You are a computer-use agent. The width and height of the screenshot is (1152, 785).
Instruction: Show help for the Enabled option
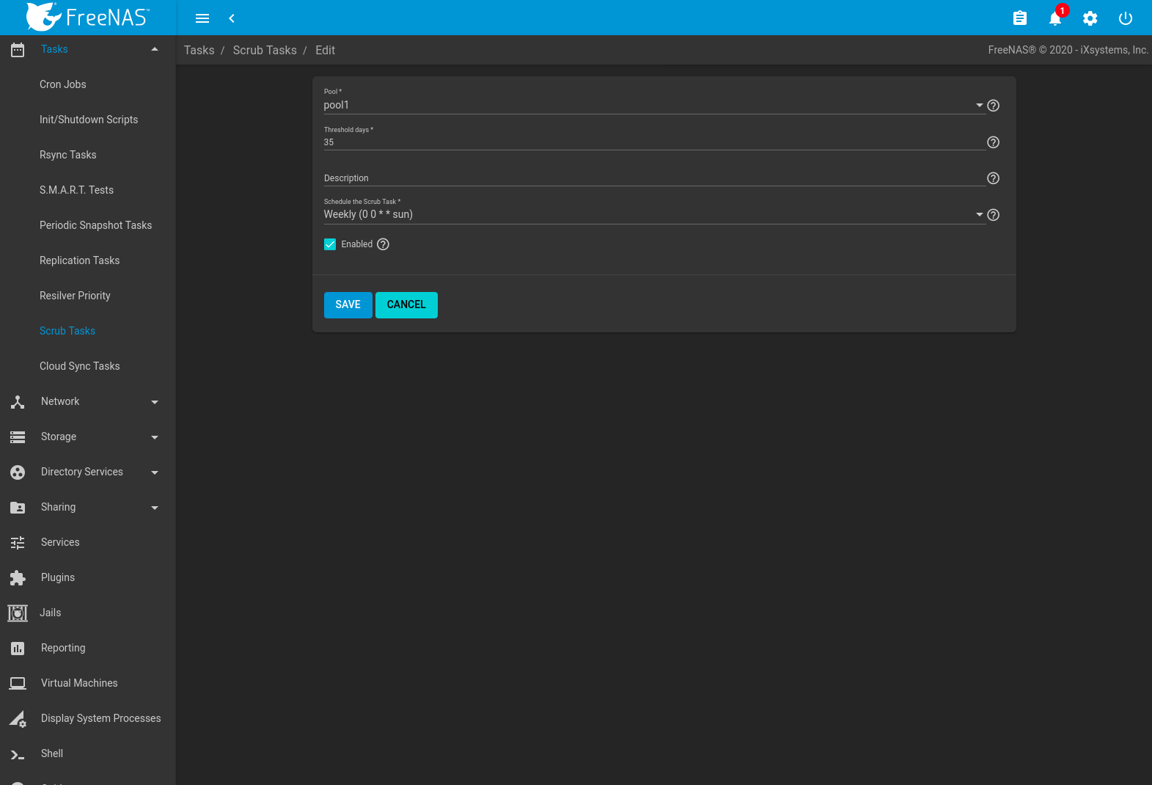pyautogui.click(x=383, y=244)
